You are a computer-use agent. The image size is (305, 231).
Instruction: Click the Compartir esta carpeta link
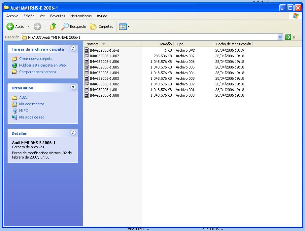38,72
